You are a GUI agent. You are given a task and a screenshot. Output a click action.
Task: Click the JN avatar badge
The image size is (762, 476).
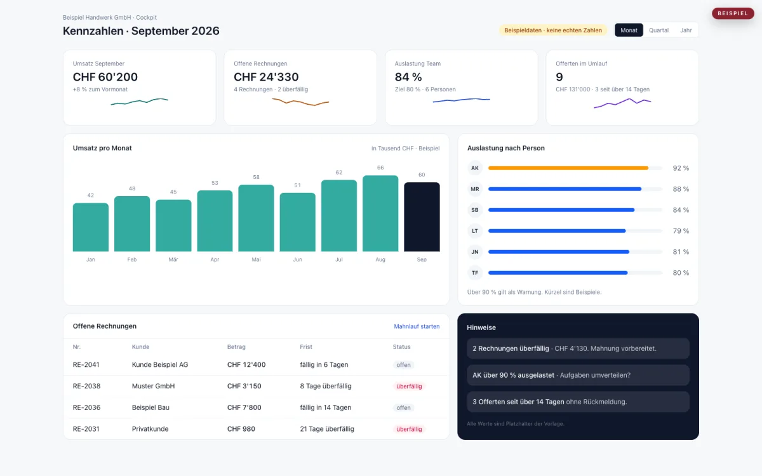coord(474,252)
